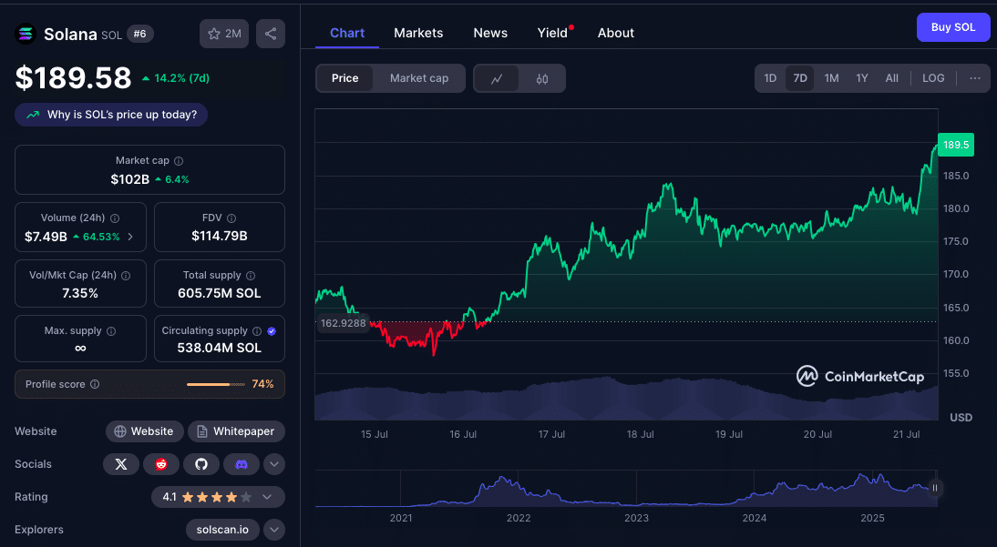Screen dimensions: 997x547
Task: Select Price chart mode
Action: tap(344, 78)
